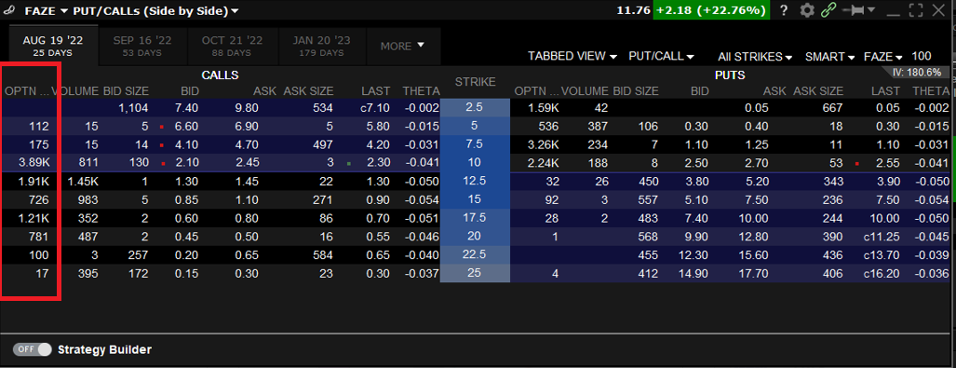Switch to the JAN 20 '23 expiration tab
The height and width of the screenshot is (368, 956).
pyautogui.click(x=321, y=47)
